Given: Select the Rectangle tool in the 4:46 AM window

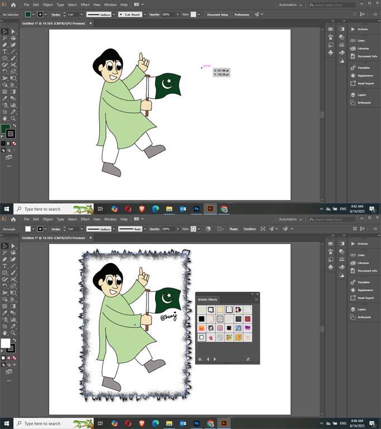Looking at the screenshot, I should click(x=4, y=273).
